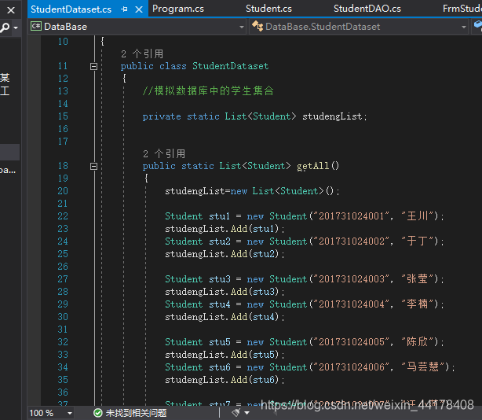Click the 2 references lens above getAll
This screenshot has height=420, width=482.
coord(164,153)
